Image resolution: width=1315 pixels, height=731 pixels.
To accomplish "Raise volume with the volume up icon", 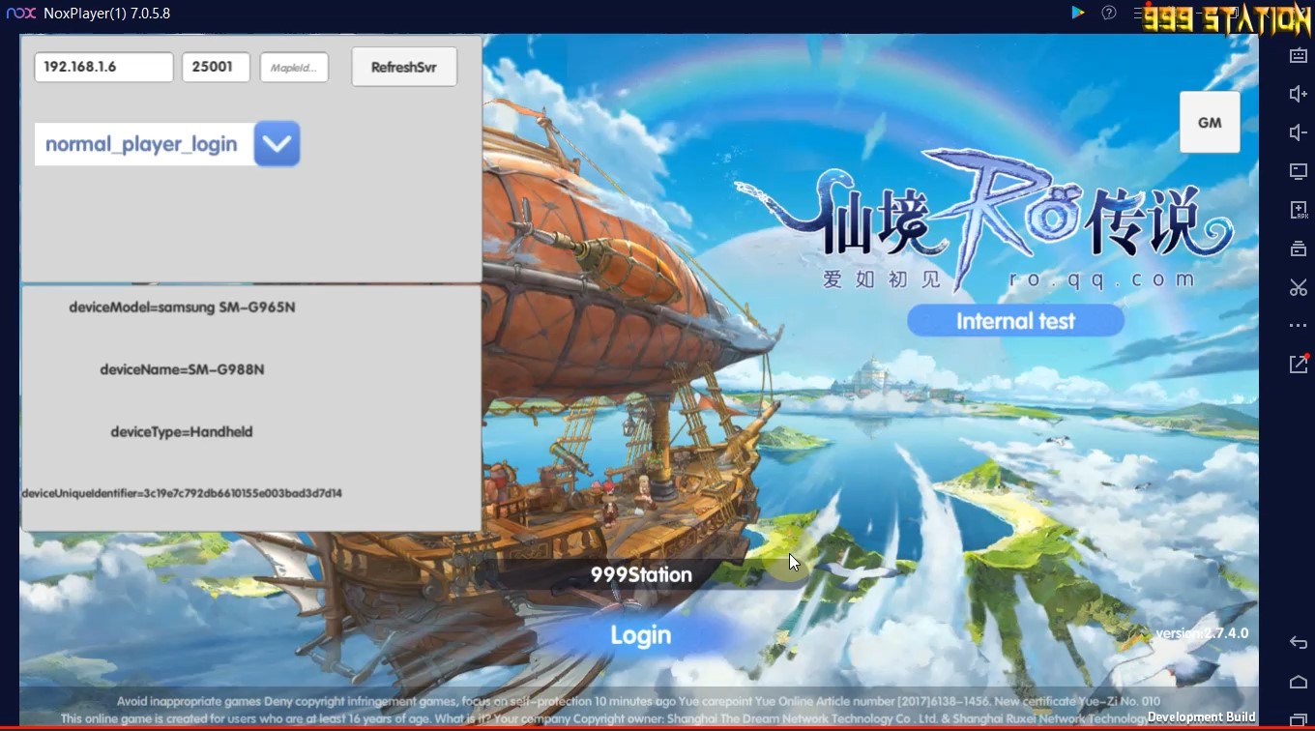I will (1299, 94).
